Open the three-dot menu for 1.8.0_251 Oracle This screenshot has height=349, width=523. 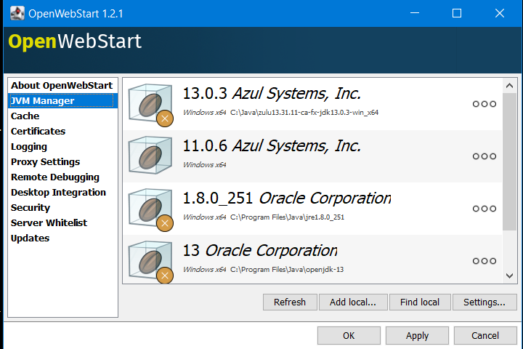point(485,209)
